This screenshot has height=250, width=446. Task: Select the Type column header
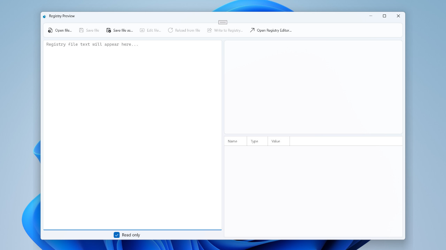[254, 141]
